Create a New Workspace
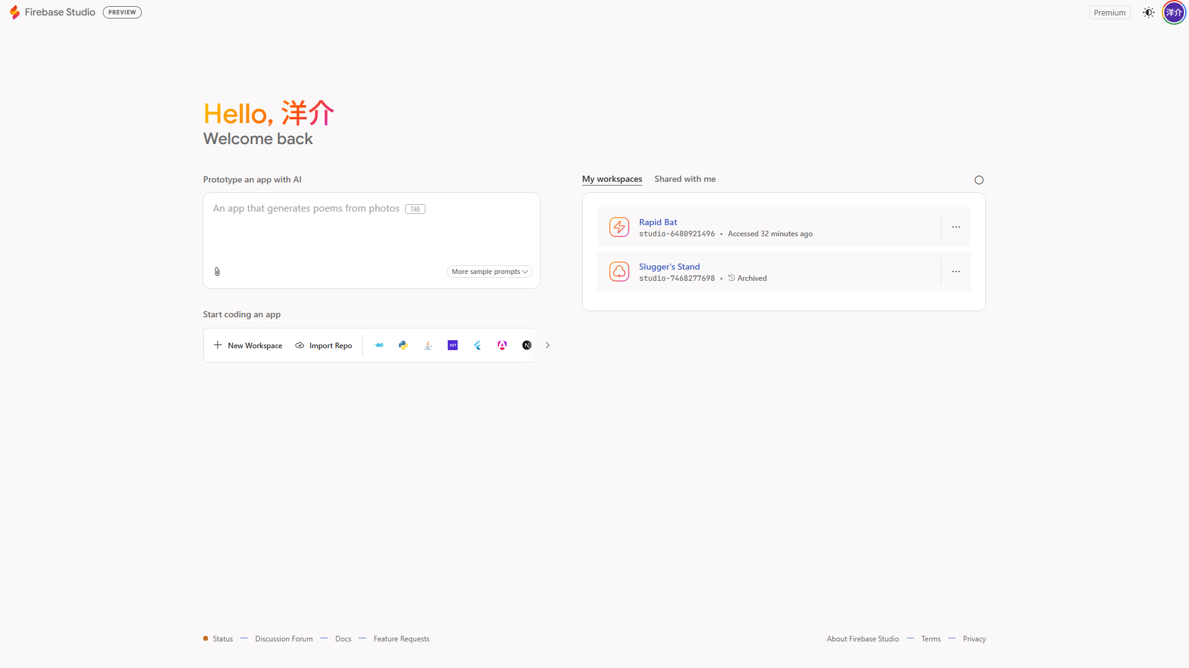The height and width of the screenshot is (668, 1189). pyautogui.click(x=247, y=345)
